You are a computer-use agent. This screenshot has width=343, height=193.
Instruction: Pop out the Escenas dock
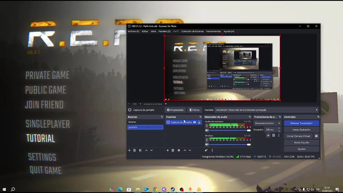coord(162,117)
